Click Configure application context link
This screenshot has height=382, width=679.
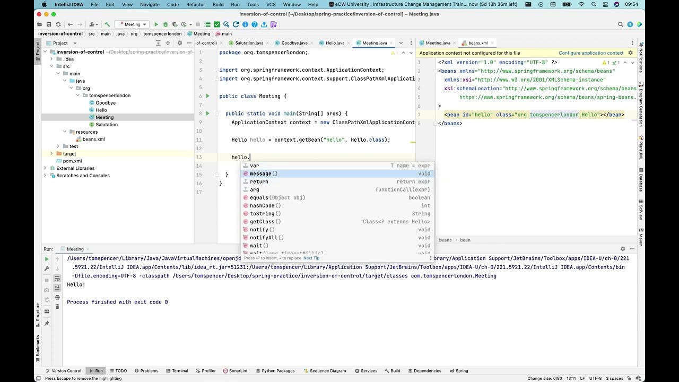(x=591, y=53)
